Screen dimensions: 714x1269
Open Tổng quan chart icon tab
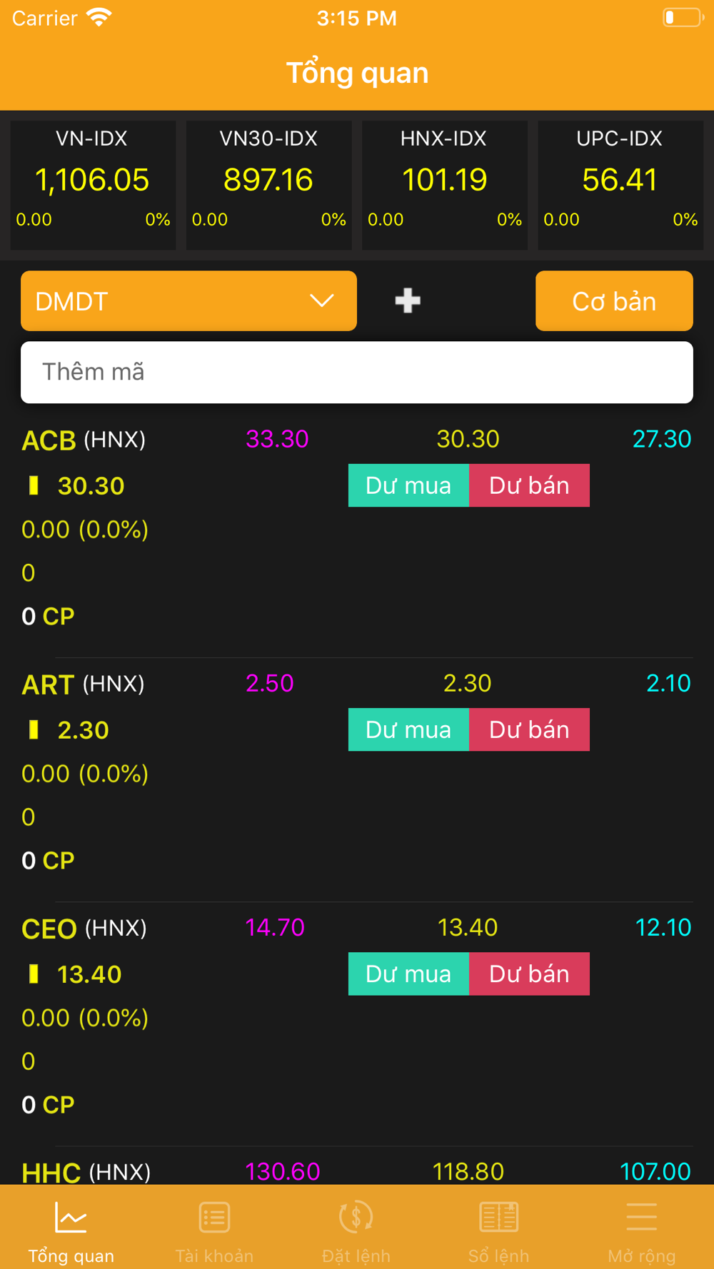71,1218
